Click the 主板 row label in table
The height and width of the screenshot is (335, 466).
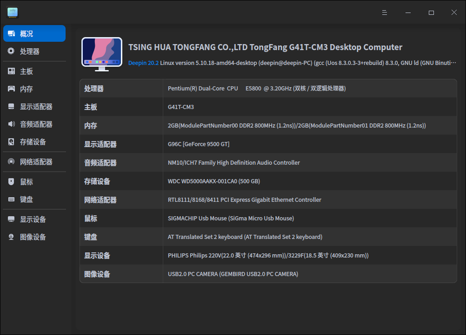91,107
